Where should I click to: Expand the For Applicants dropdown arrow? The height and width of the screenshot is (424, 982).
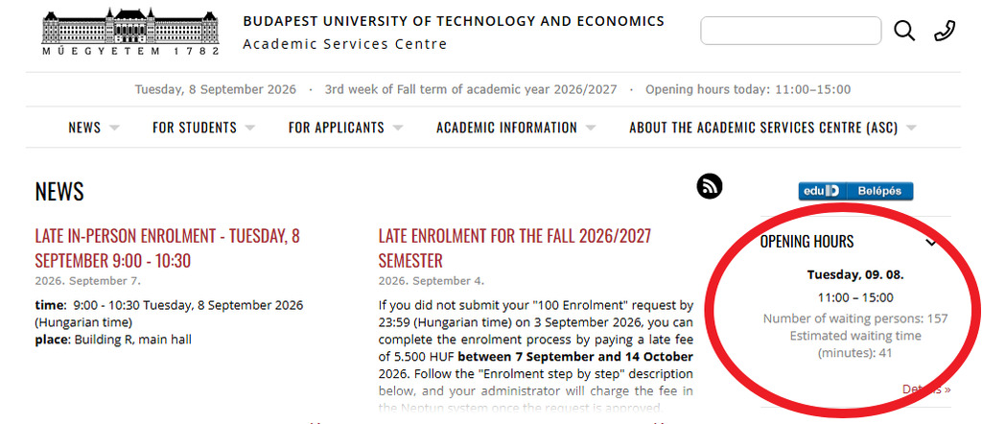coord(398,128)
